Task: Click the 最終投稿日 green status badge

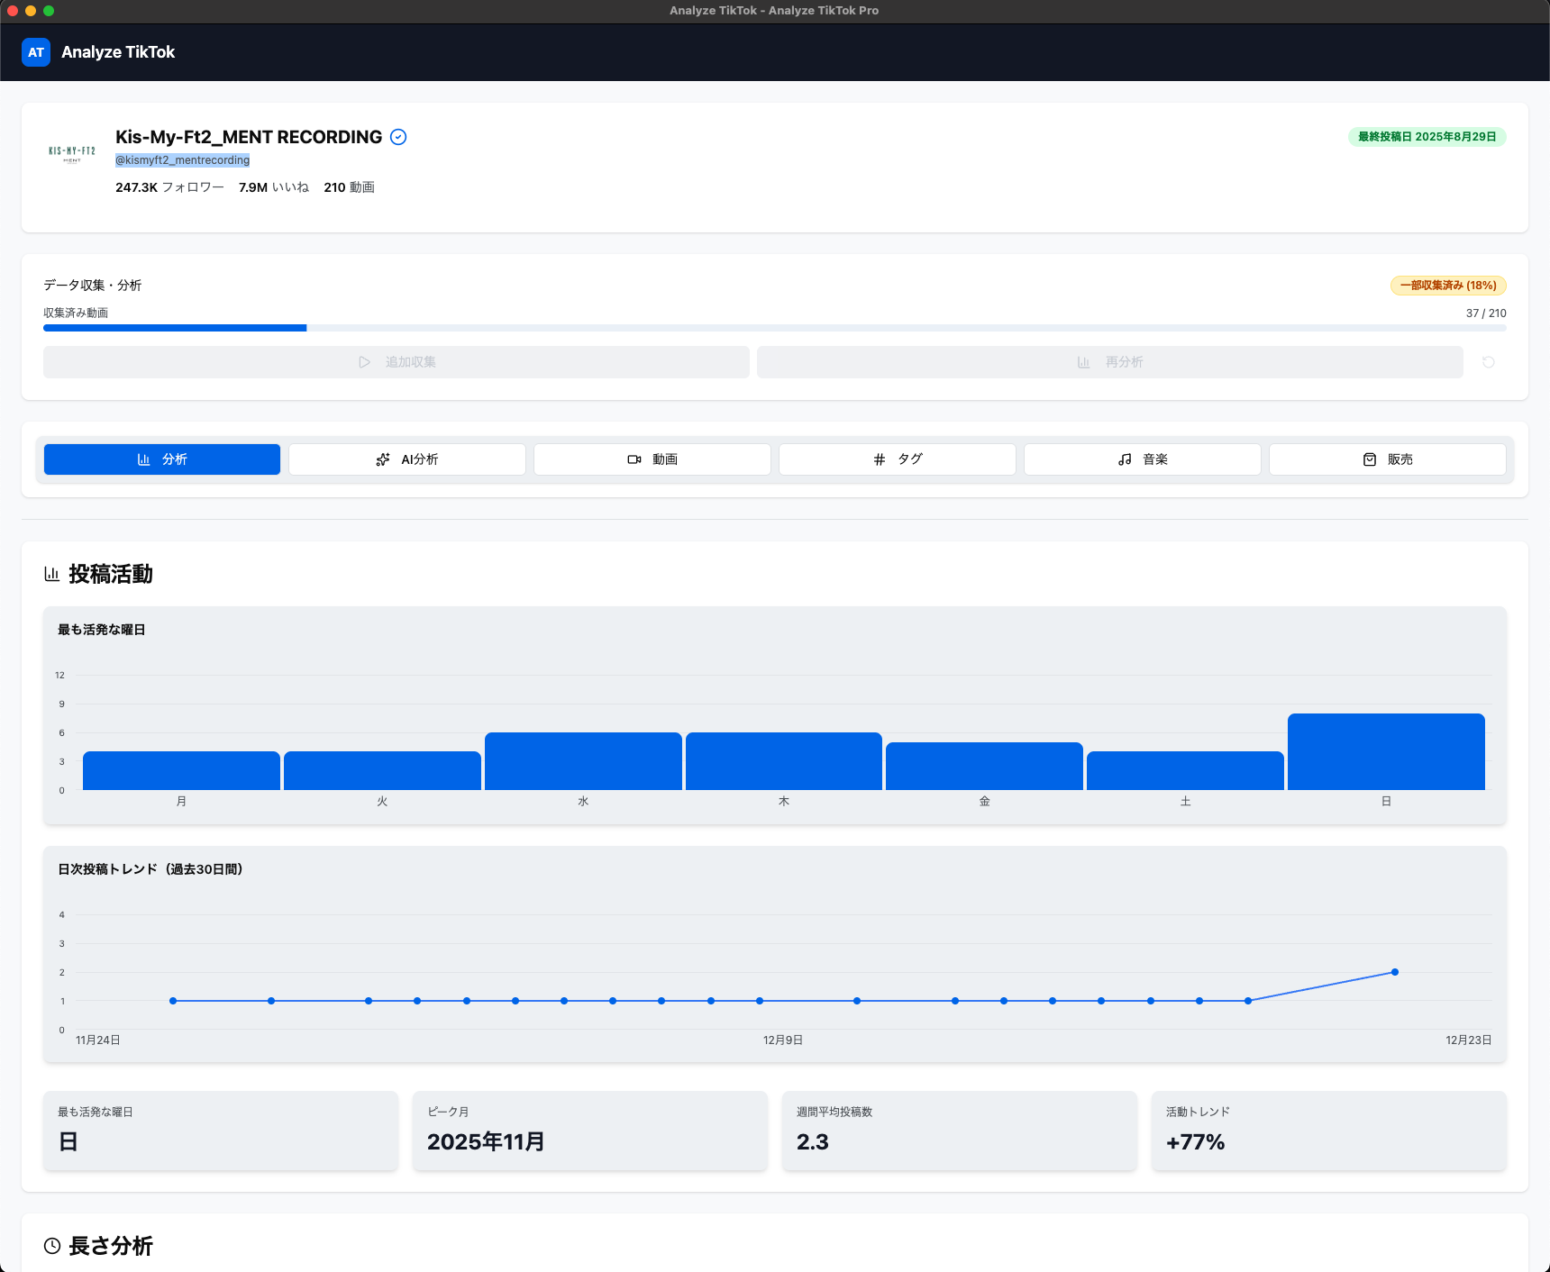Action: point(1427,137)
